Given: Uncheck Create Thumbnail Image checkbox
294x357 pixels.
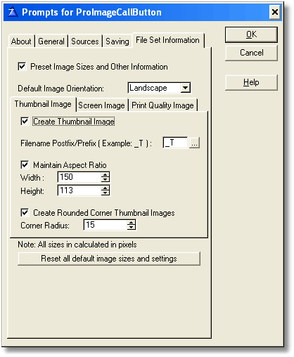Looking at the screenshot, I should (25, 122).
